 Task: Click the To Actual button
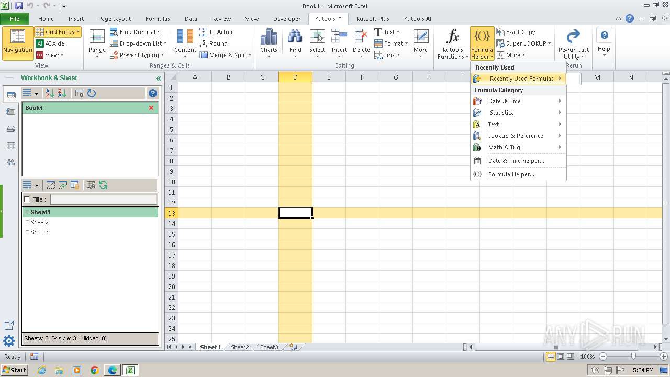coord(216,32)
